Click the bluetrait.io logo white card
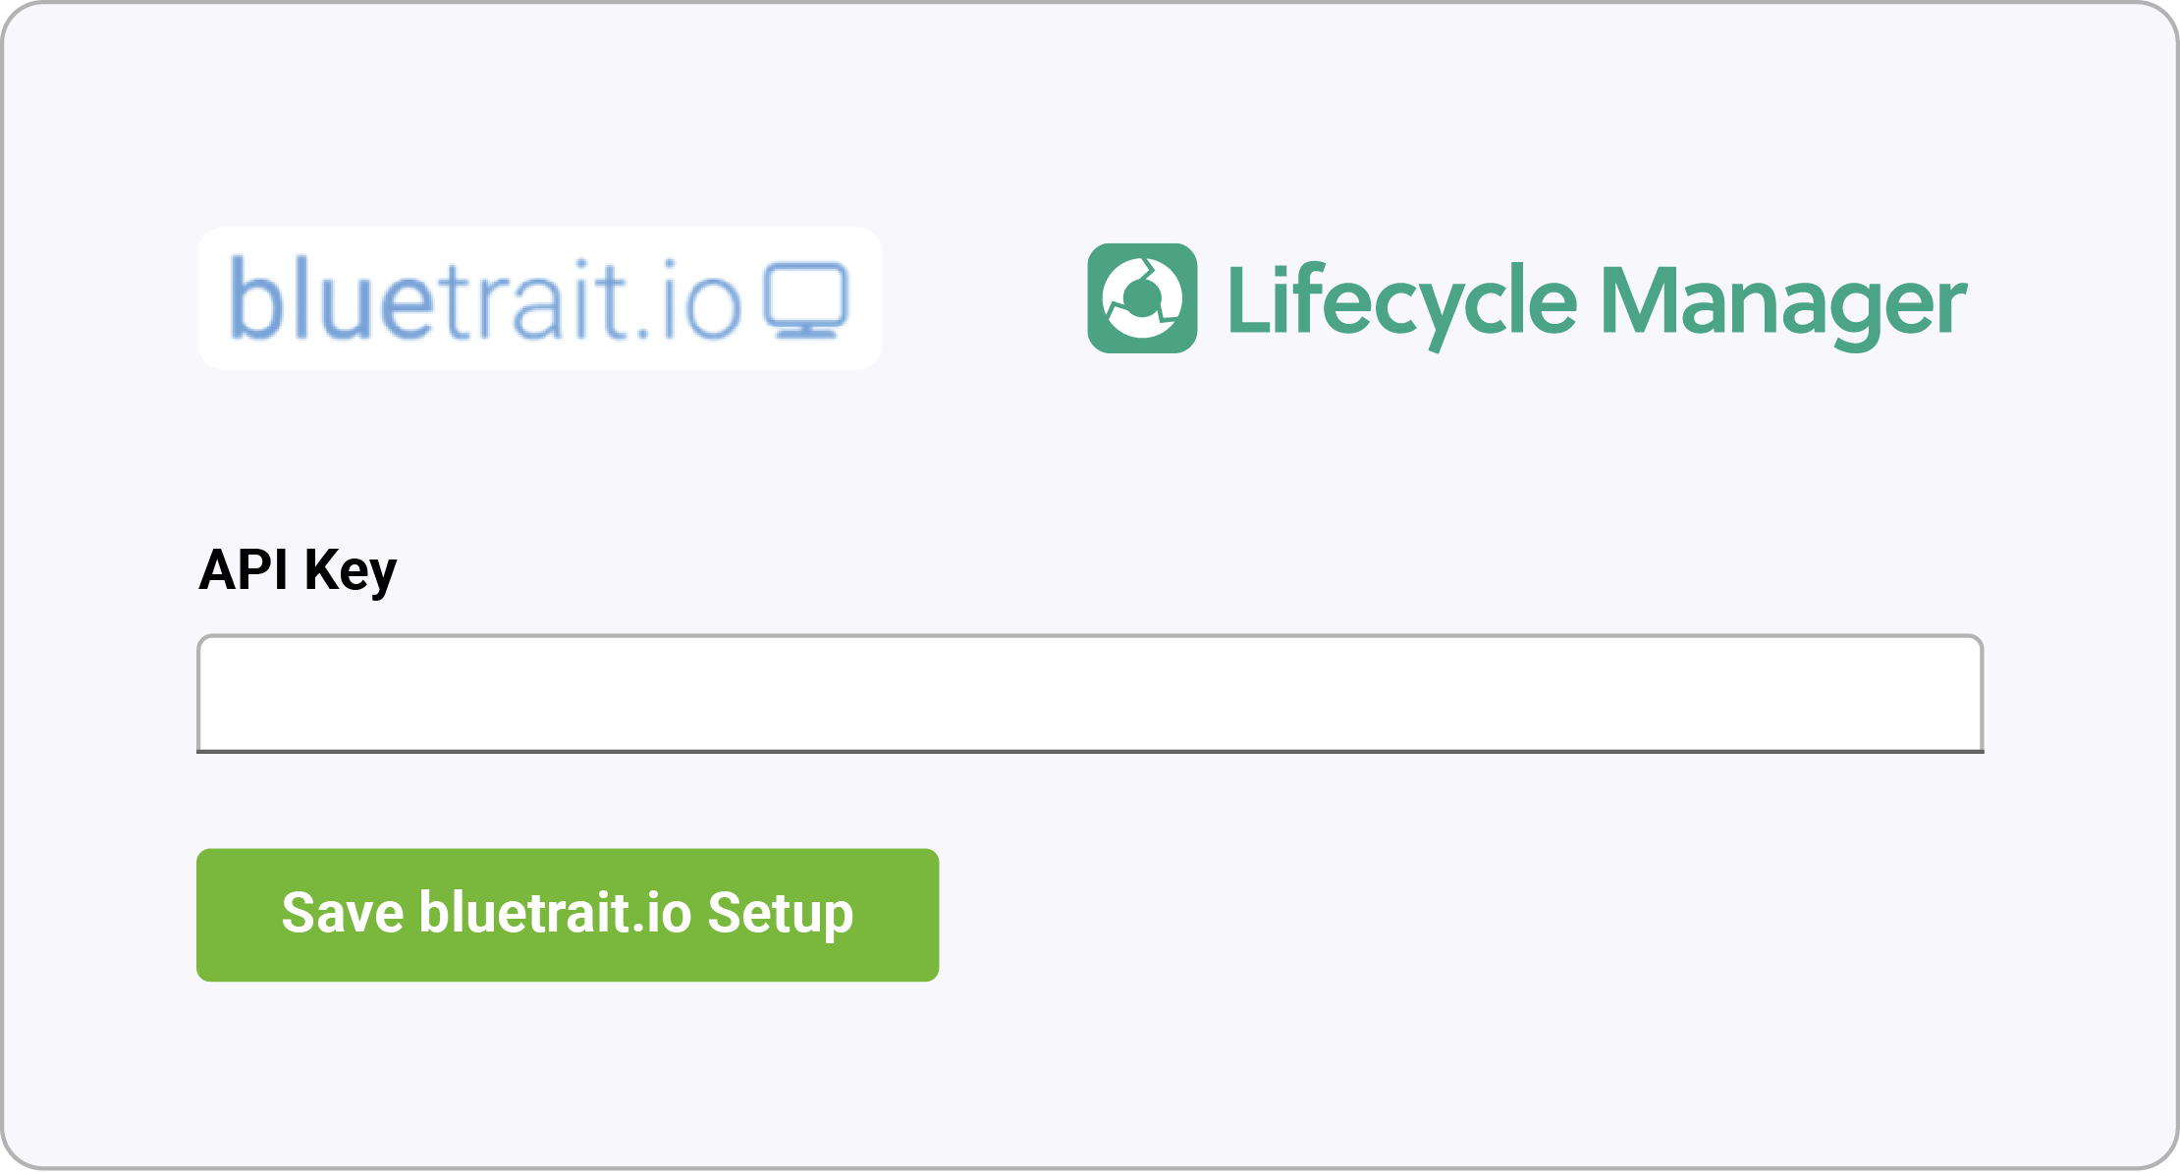This screenshot has height=1172, width=2180. click(x=540, y=298)
